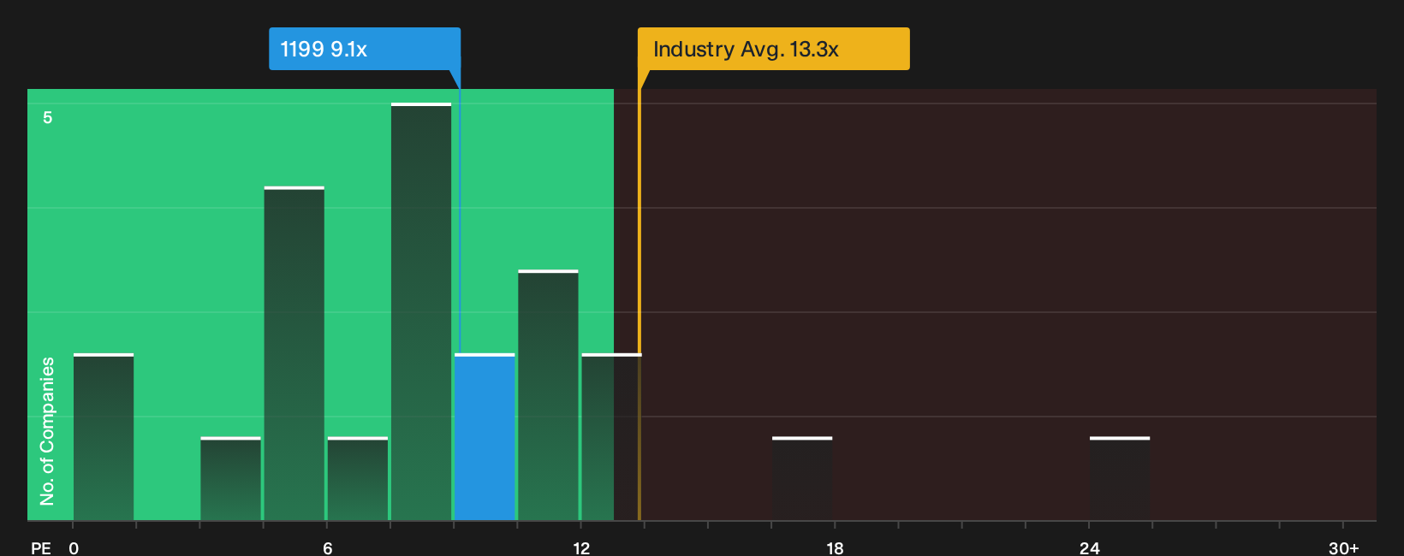The height and width of the screenshot is (556, 1404).
Task: Click the 'No. of Companies' axis title
Action: 47,431
